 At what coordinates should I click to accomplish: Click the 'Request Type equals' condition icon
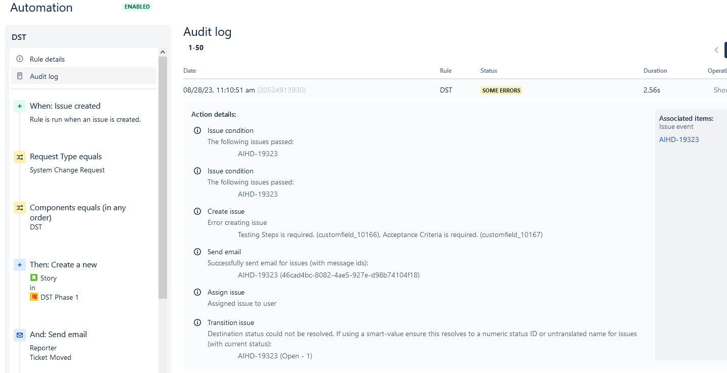(x=20, y=157)
